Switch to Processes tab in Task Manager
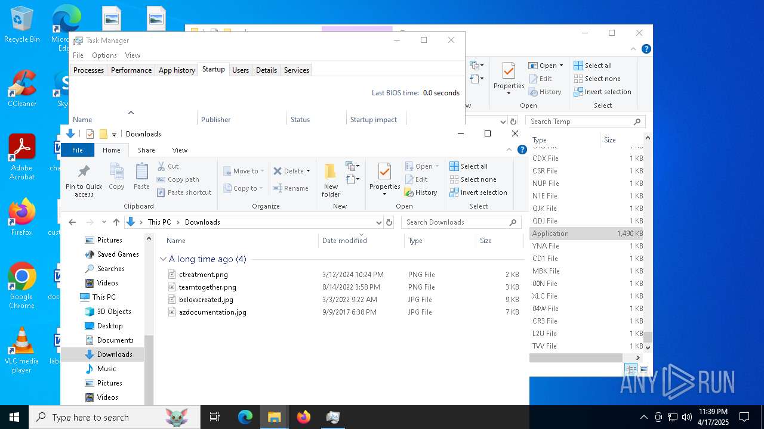The height and width of the screenshot is (429, 764). (x=88, y=70)
